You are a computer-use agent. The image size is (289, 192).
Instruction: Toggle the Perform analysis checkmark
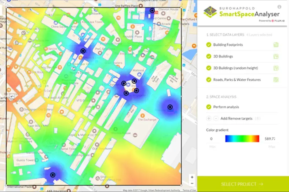coord(209,107)
